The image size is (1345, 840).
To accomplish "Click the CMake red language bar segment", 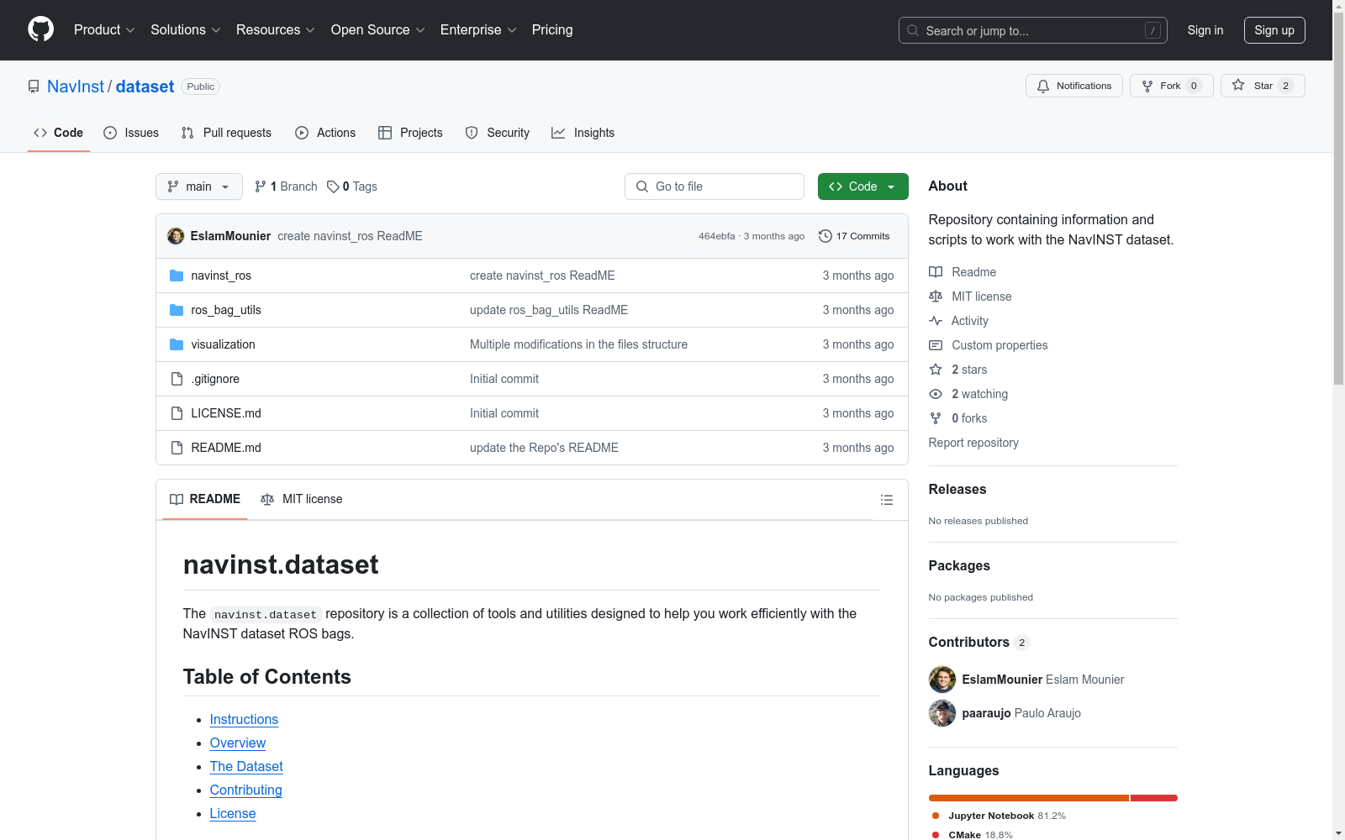I will [x=1154, y=798].
